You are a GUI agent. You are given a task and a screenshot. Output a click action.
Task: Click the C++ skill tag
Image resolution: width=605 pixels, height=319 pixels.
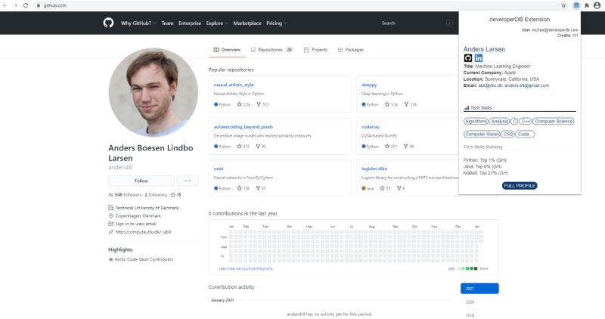click(x=525, y=121)
